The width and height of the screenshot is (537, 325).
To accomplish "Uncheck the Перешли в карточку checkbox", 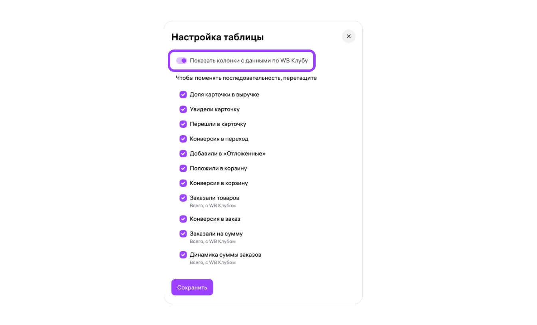I will click(183, 124).
